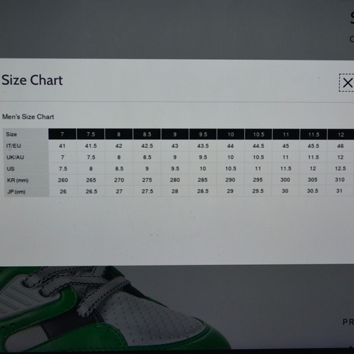Click IT/EU value 42.5
The width and height of the screenshot is (354, 354).
[147, 146]
